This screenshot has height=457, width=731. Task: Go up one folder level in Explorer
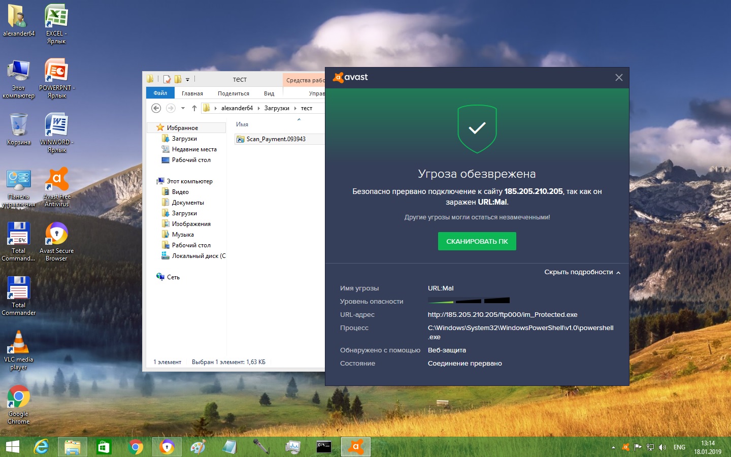(x=194, y=108)
